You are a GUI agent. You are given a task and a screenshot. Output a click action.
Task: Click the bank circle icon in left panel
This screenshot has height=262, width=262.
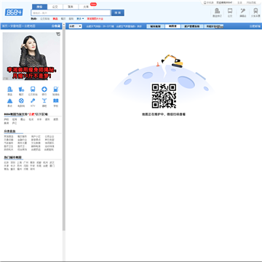click(44, 90)
